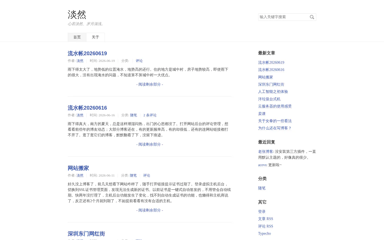Select 随笔 category on 流水帐20260616 post
The image size is (384, 240).
point(134,115)
